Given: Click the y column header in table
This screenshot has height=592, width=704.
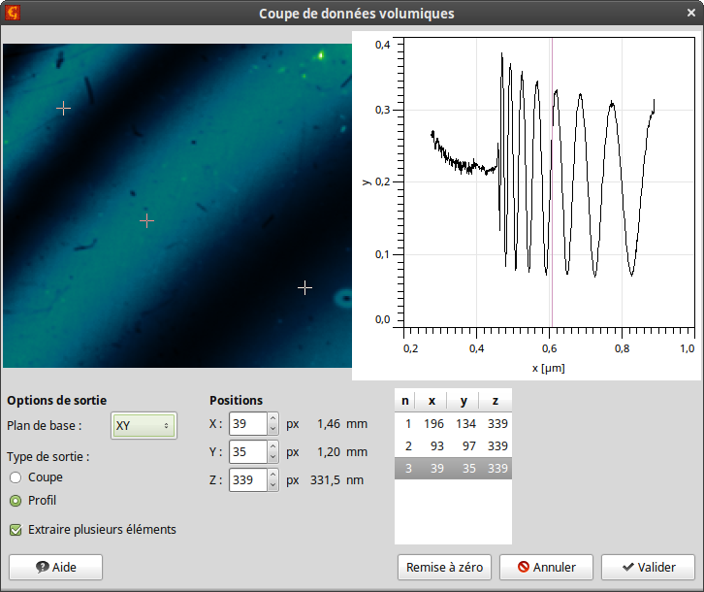Looking at the screenshot, I should 464,401.
